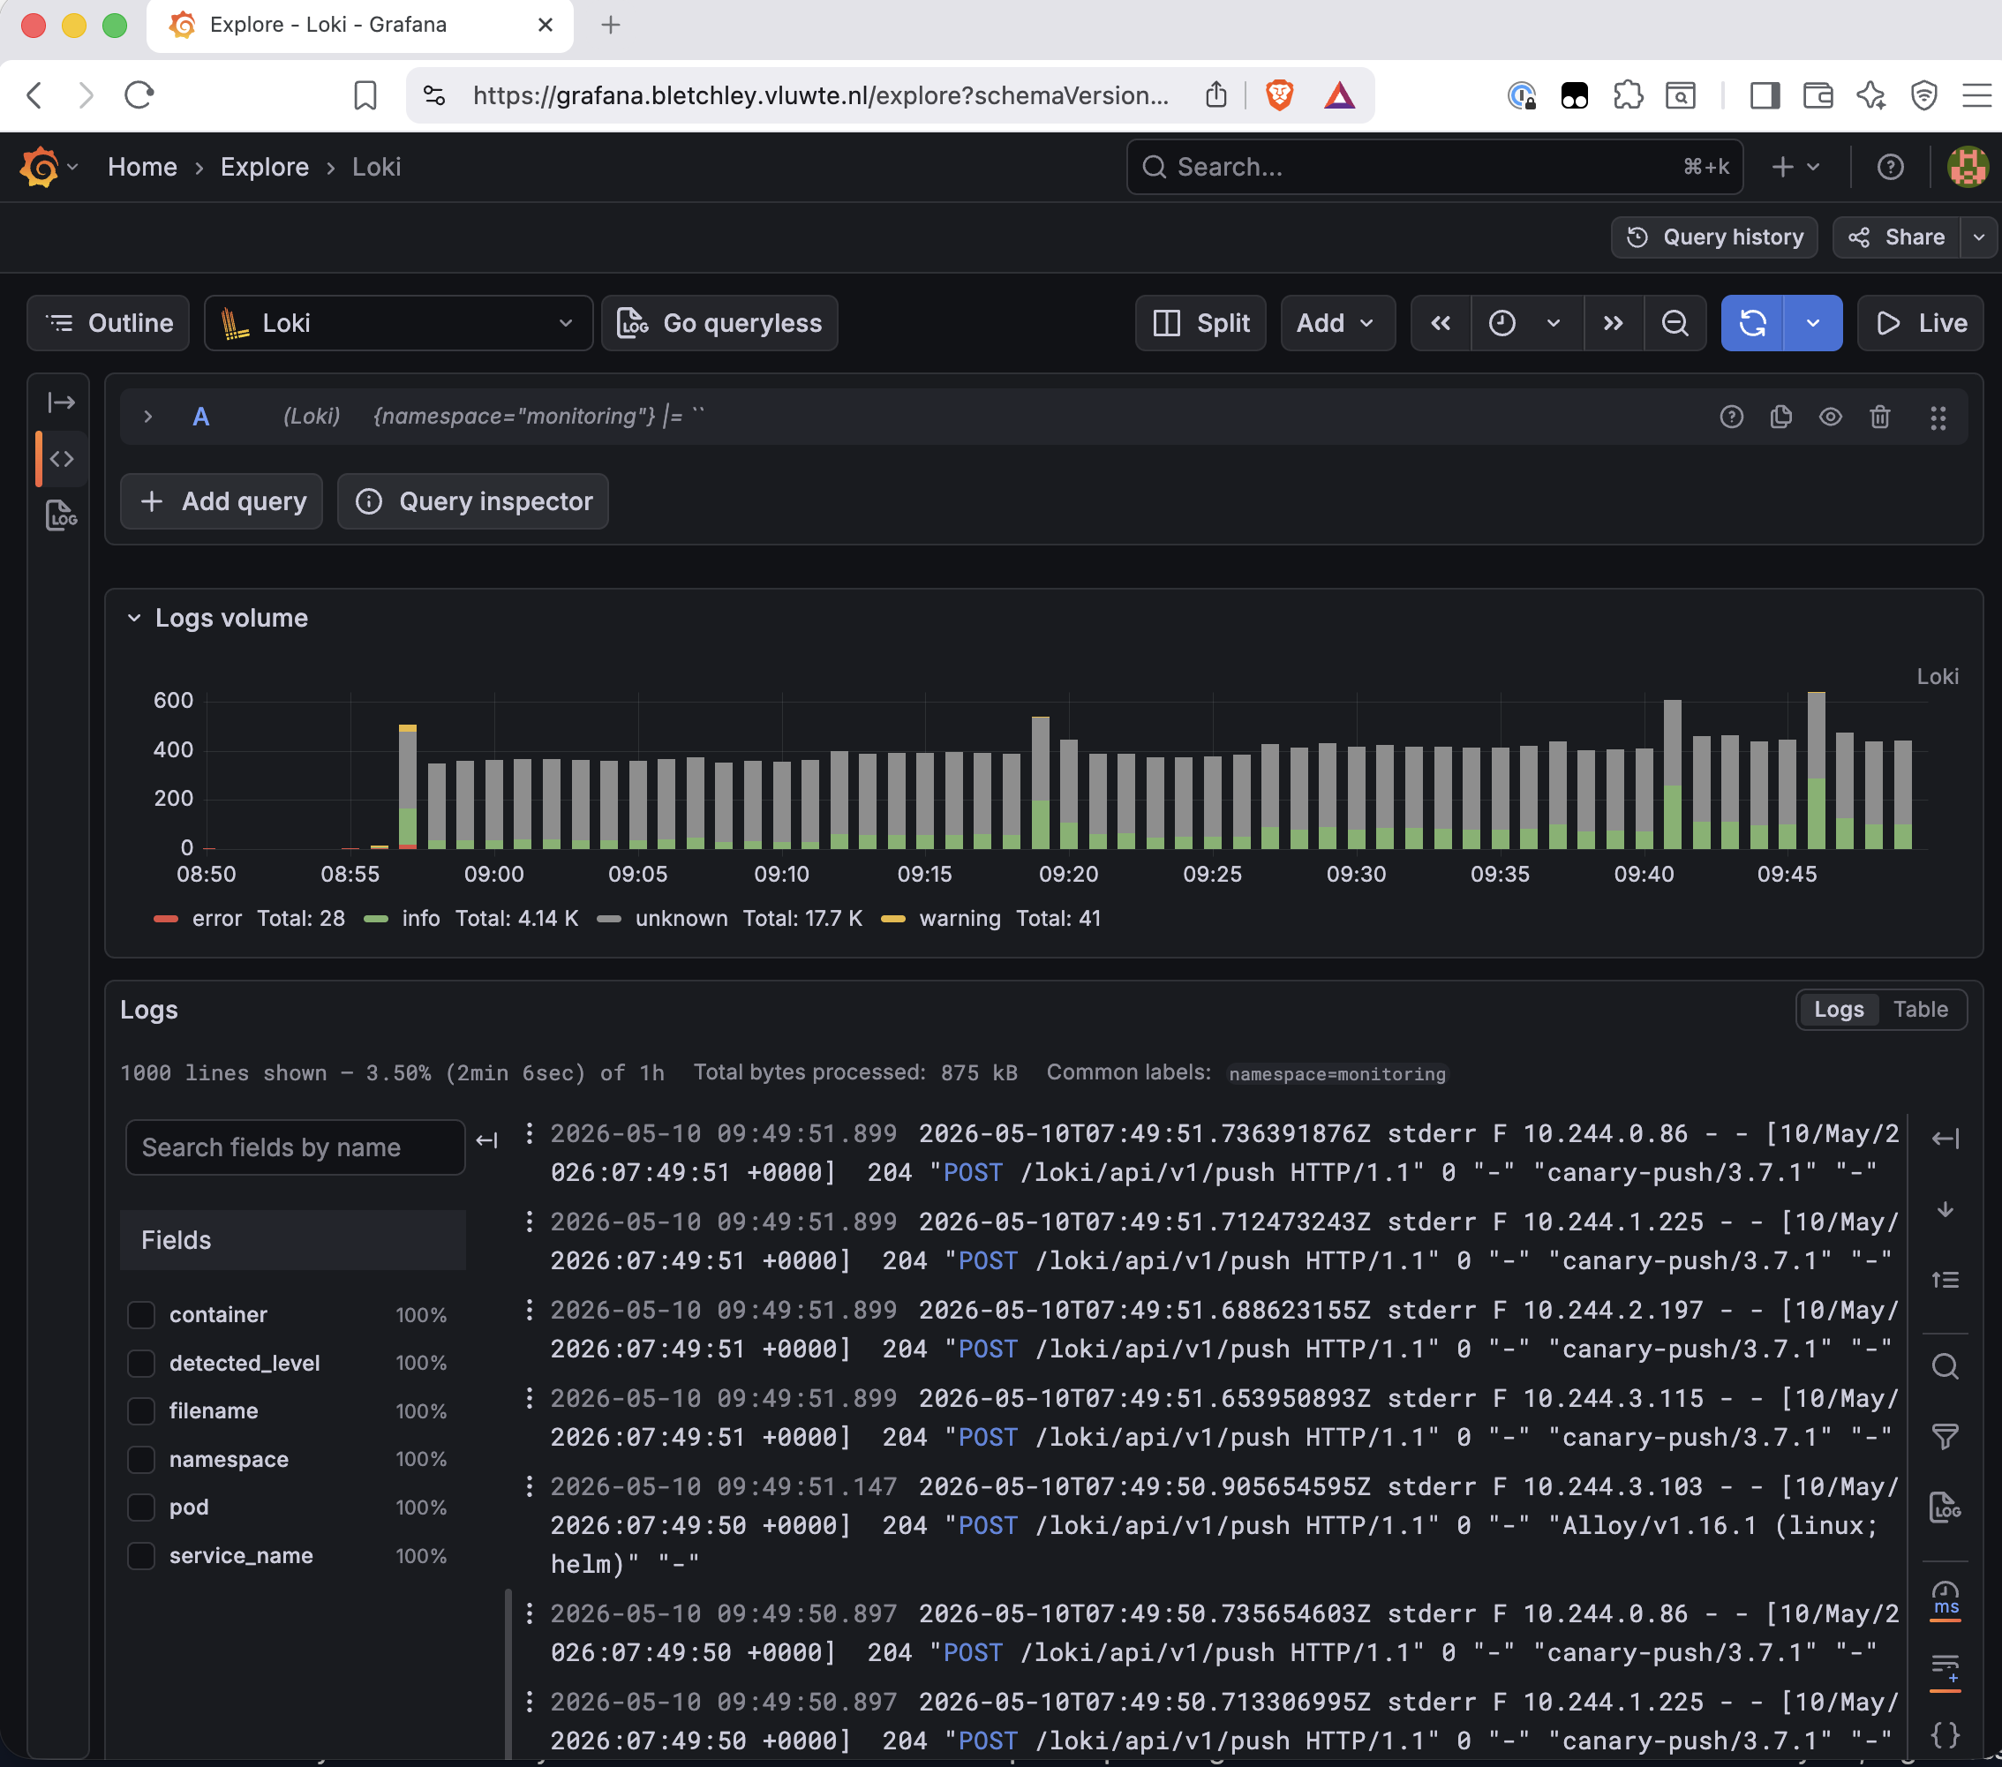Toggle the wrap lines control
Image resolution: width=2002 pixels, height=1767 pixels.
tap(1945, 1670)
